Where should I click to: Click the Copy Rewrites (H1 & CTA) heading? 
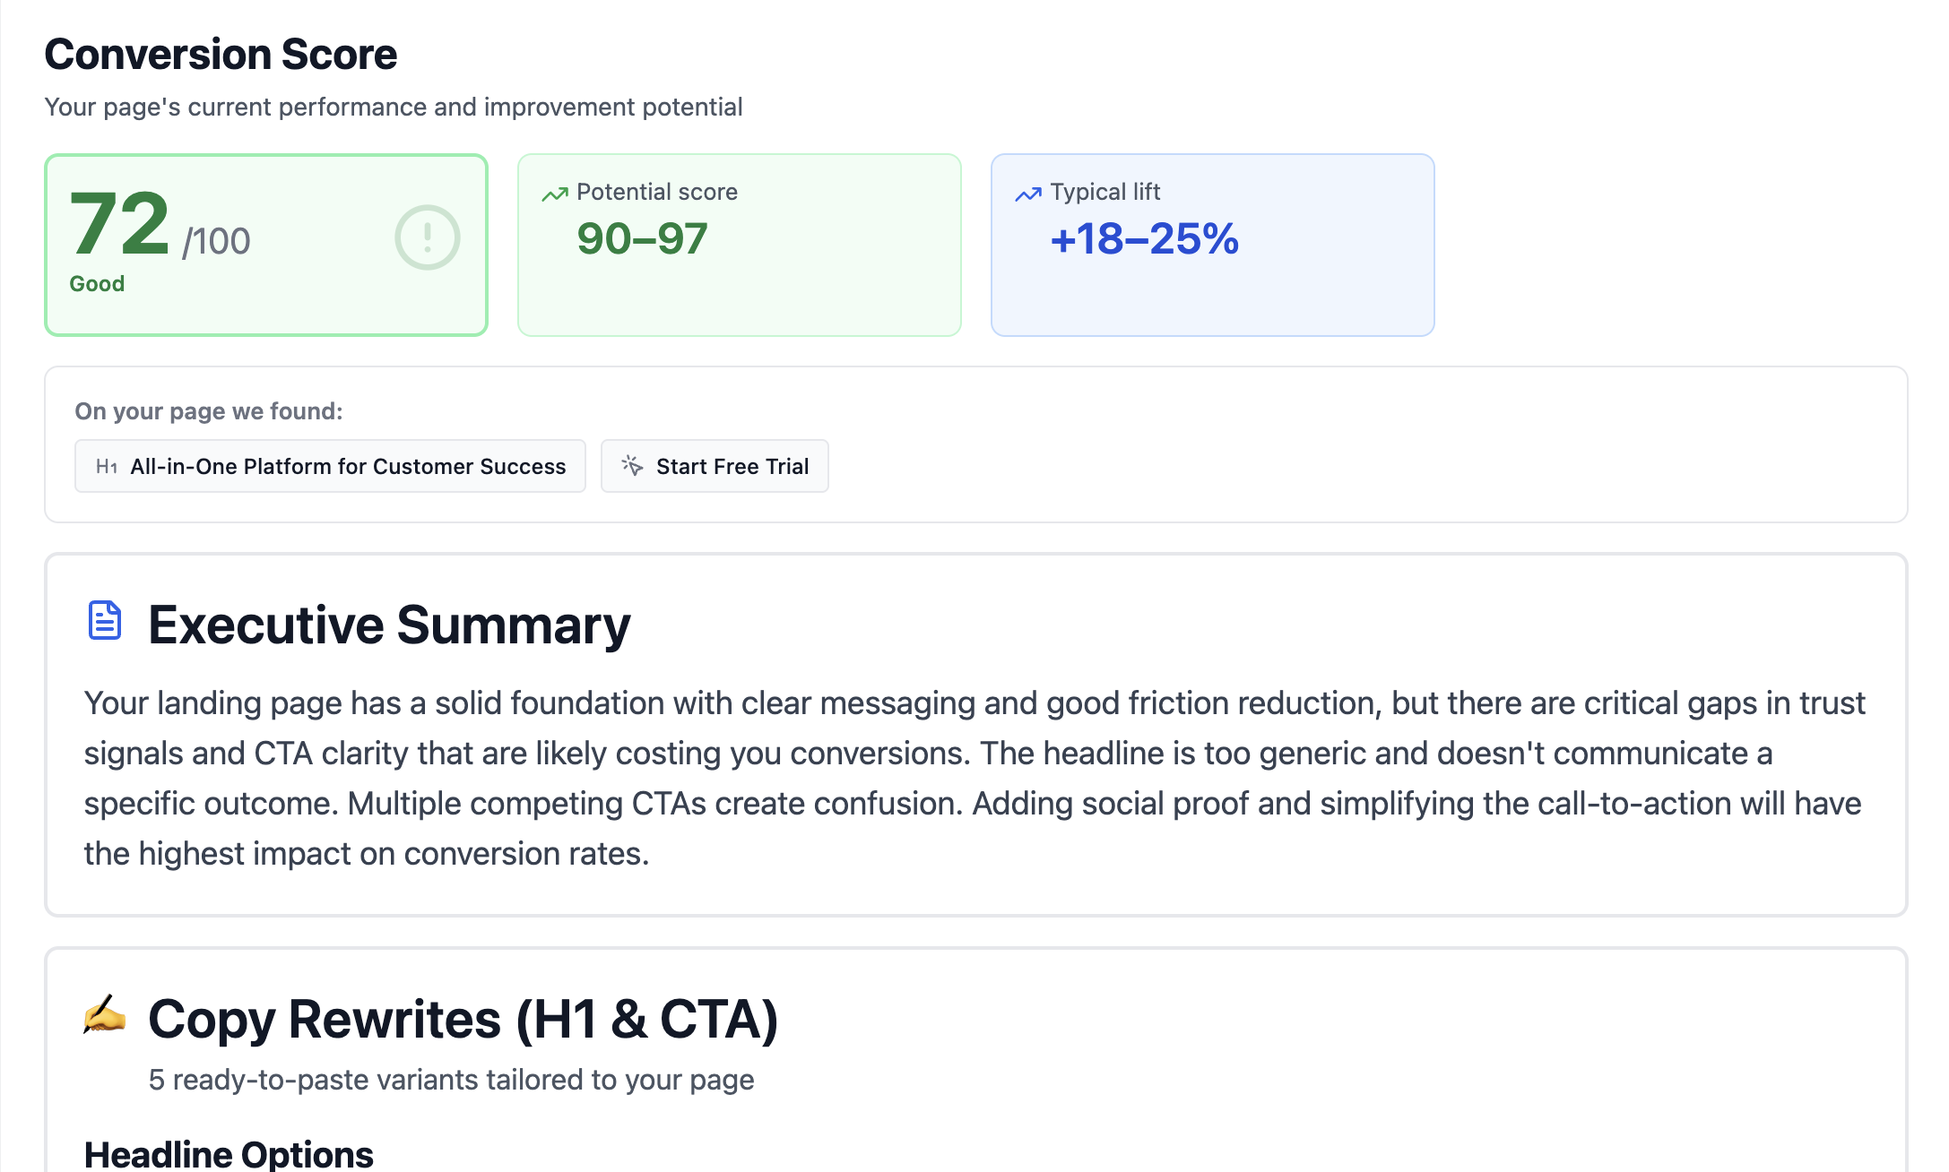pos(463,1020)
